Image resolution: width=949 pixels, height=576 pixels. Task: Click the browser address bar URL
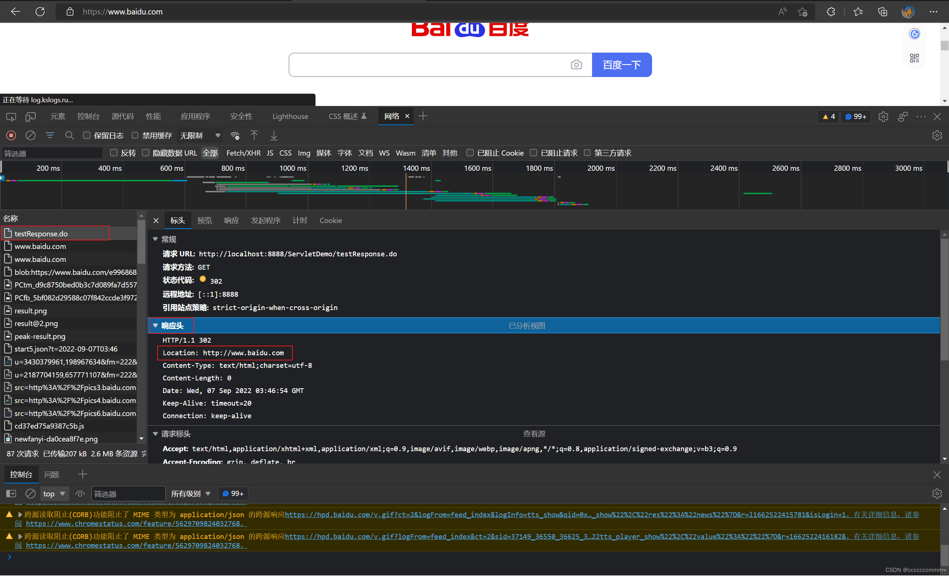122,11
